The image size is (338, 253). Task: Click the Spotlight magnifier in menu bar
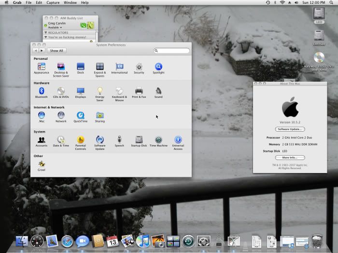[x=331, y=2]
